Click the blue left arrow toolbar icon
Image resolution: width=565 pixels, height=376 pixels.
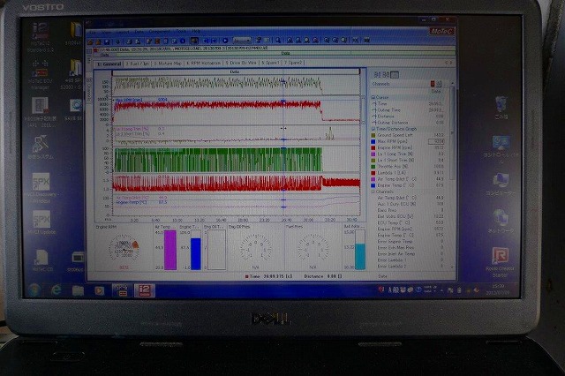coord(206,41)
